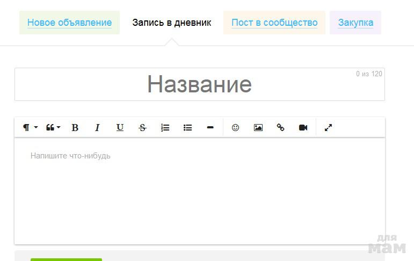Open the quote style dropdown
Screen dimensions: 414x261
coord(53,128)
